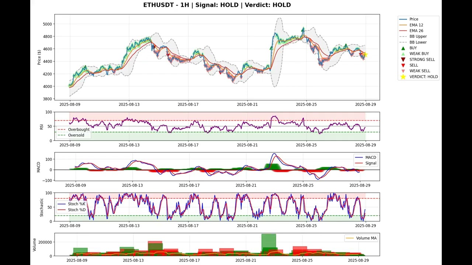This screenshot has width=472, height=265.
Task: Select the EMA 26 legend entry
Action: tap(411, 31)
